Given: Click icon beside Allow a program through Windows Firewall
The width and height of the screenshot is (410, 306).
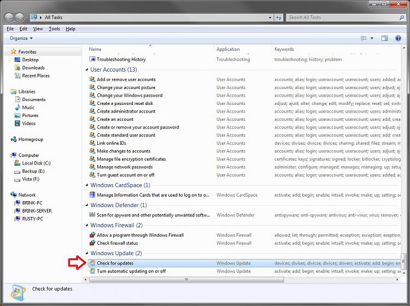Looking at the screenshot, I should pyautogui.click(x=92, y=235).
